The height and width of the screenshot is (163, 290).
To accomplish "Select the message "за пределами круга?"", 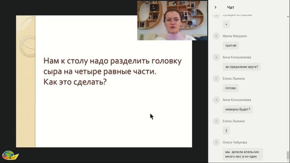I will 242,67.
